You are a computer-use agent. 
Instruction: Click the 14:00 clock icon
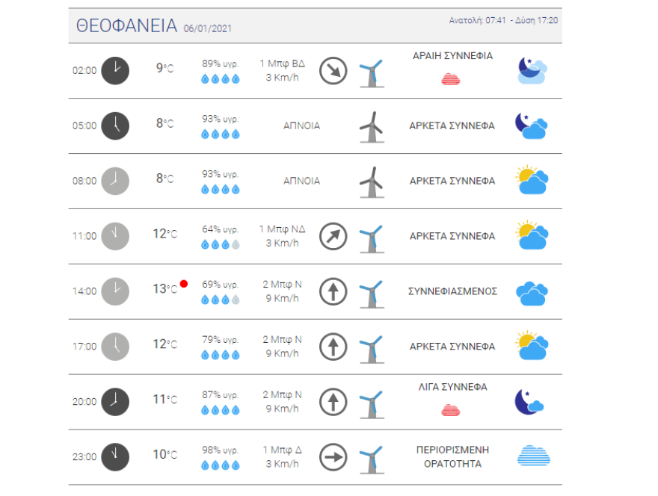(x=115, y=291)
